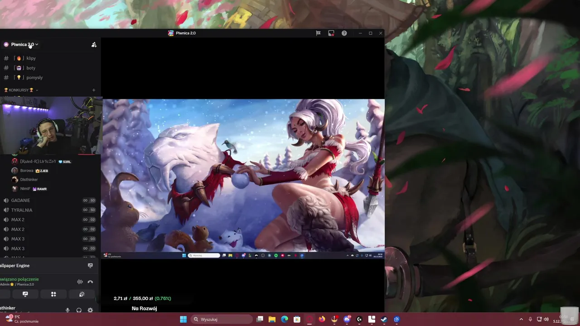
Task: Open Discord help question mark icon
Action: (x=344, y=33)
